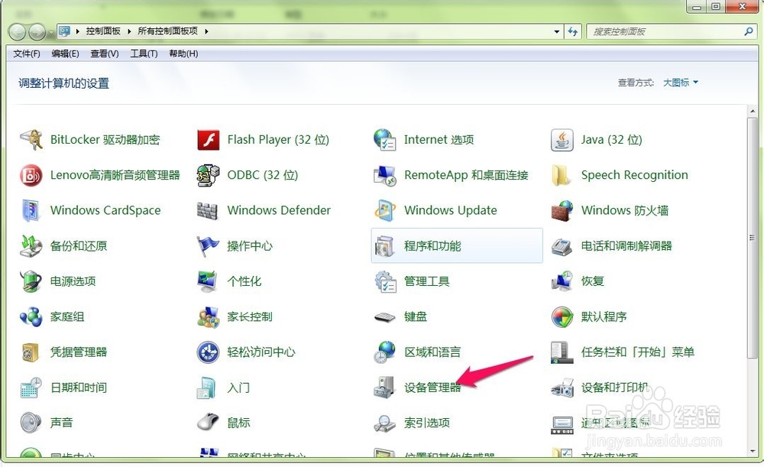
Task: Open 区域和语言 globe clock icon
Action: [385, 352]
